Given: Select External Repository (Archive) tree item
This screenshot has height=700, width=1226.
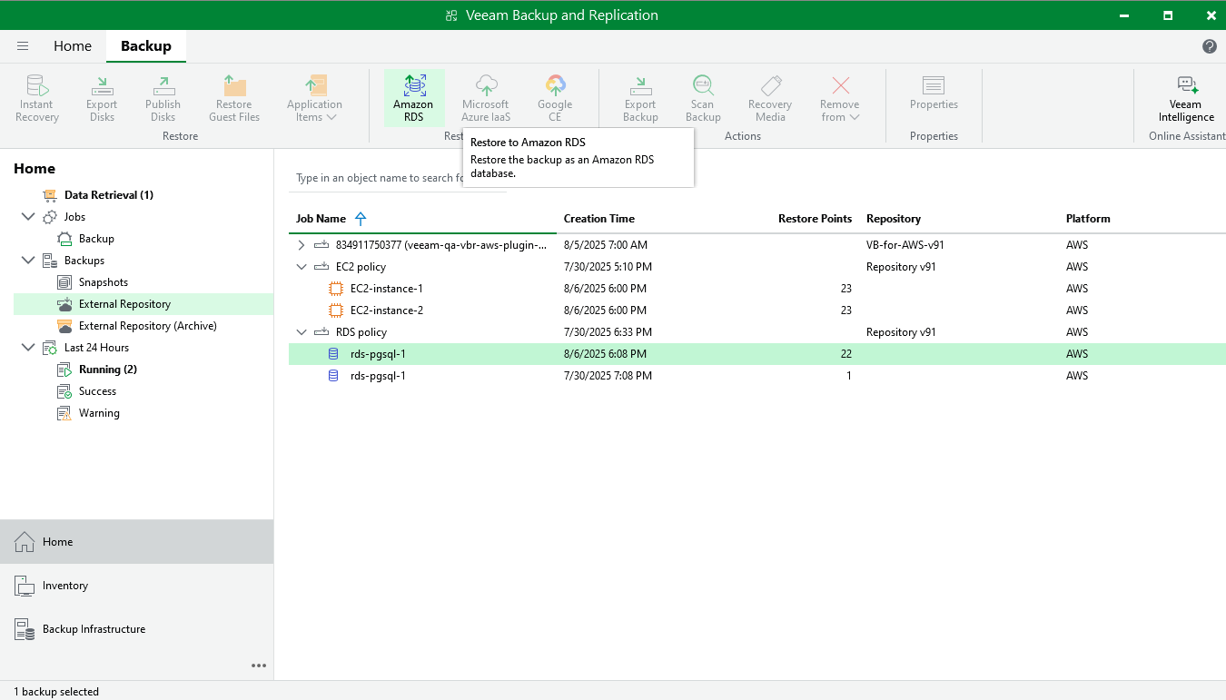Looking at the screenshot, I should pos(148,326).
